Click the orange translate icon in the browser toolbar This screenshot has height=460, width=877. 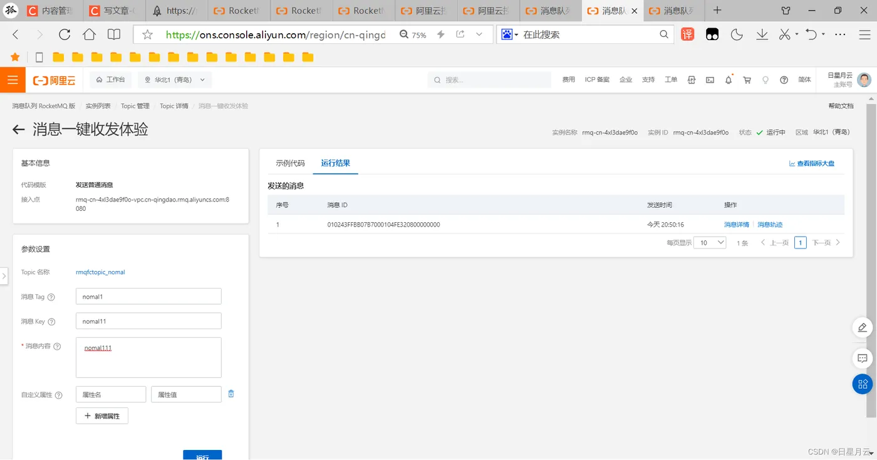688,34
